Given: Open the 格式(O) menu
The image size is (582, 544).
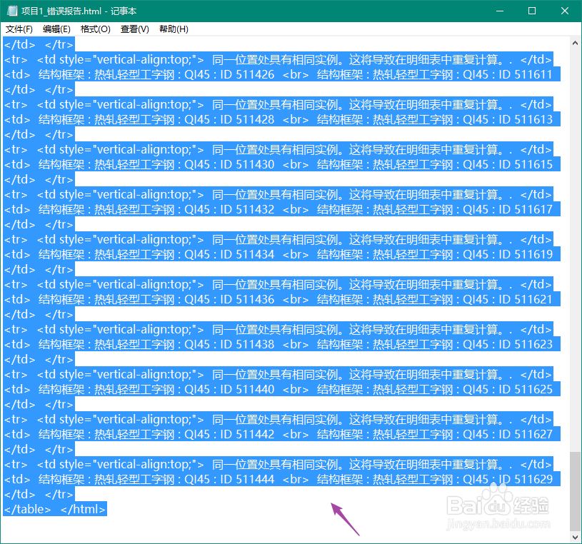Looking at the screenshot, I should (x=96, y=29).
